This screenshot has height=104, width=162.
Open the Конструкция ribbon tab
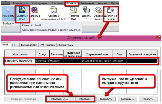[x=39, y=3]
